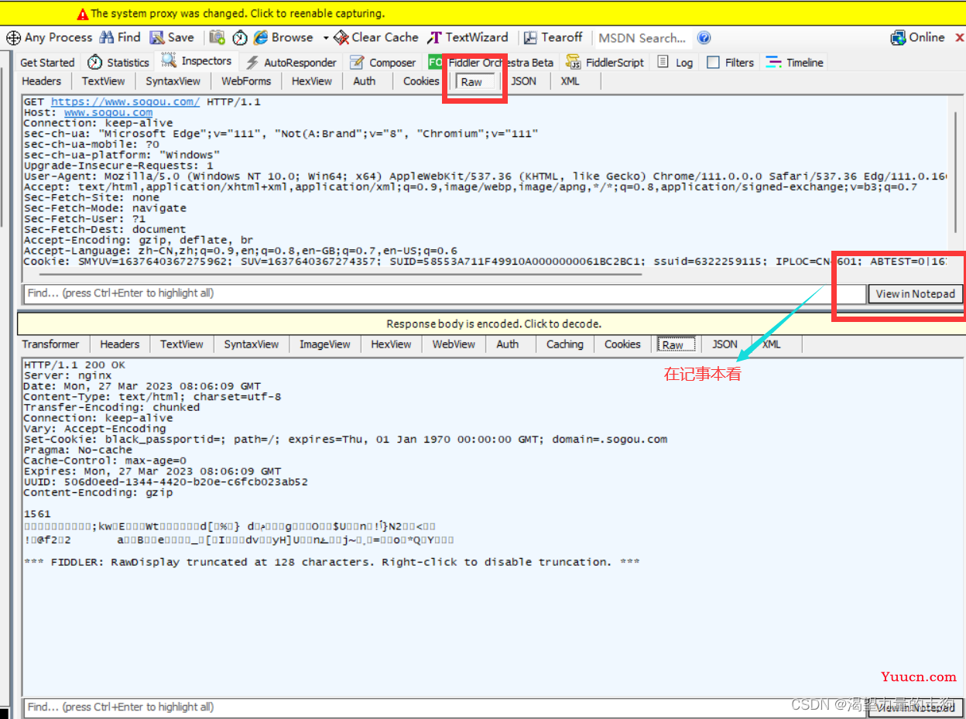
Task: Select response Auth tab
Action: (x=508, y=344)
